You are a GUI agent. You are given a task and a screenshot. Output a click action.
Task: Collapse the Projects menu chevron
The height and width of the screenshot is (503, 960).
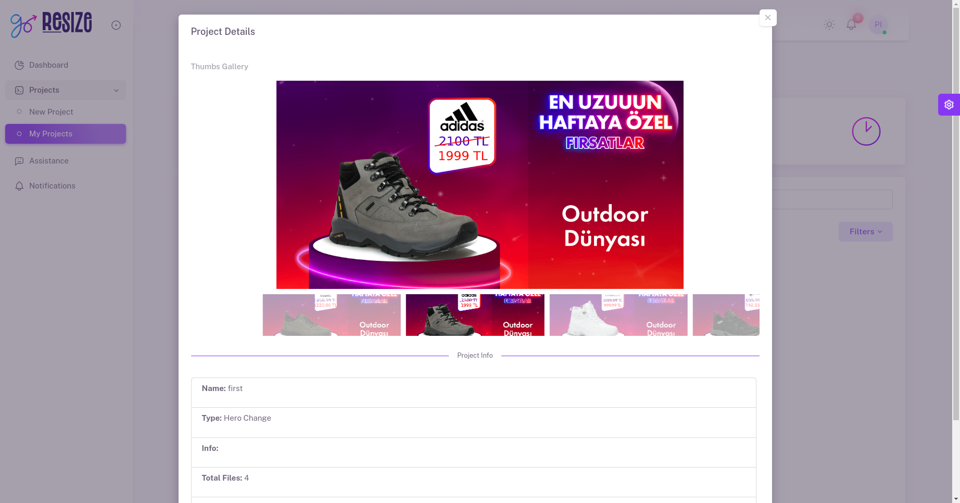(116, 90)
